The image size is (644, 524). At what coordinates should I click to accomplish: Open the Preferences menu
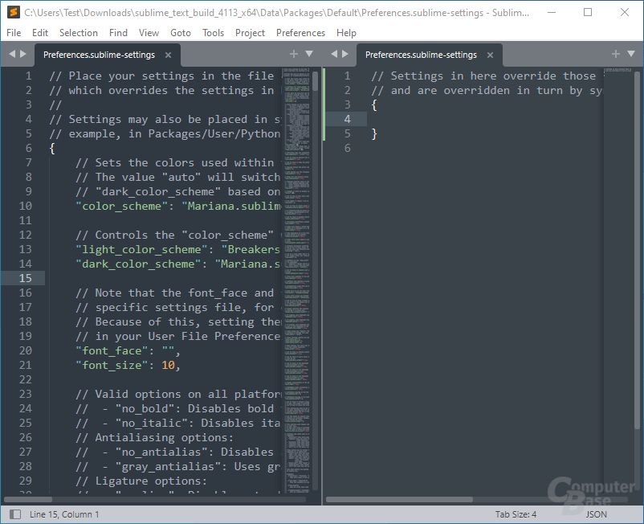point(300,33)
